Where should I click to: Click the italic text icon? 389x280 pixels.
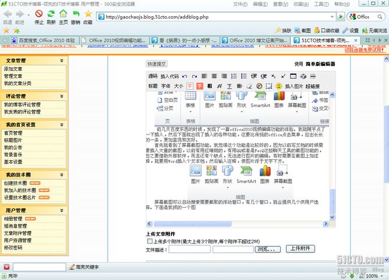pyautogui.click(x=219, y=86)
